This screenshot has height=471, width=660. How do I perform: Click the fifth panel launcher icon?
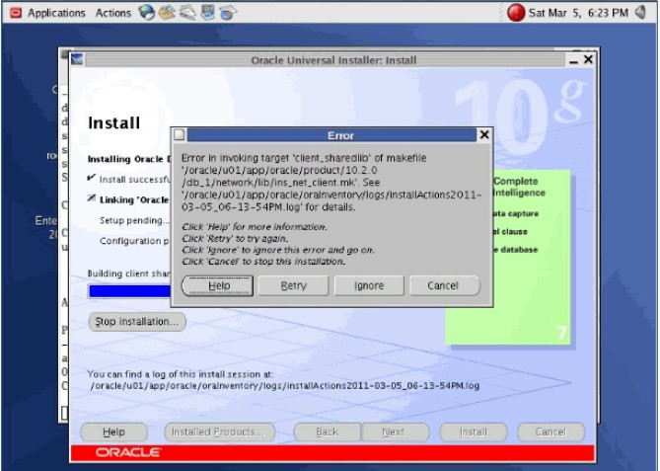click(228, 13)
